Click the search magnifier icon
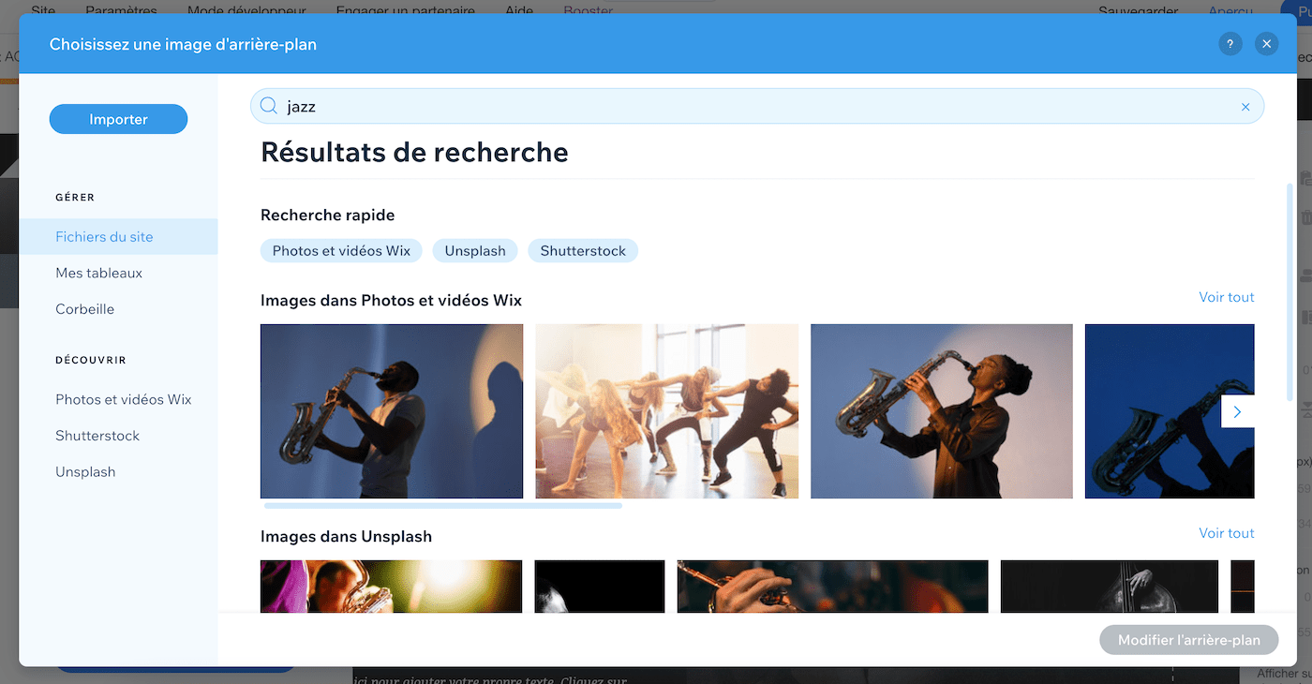The height and width of the screenshot is (684, 1312). click(x=269, y=106)
